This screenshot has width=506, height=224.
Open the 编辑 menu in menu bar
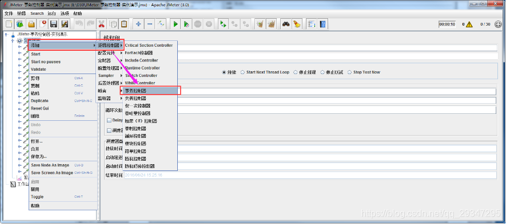tap(21, 14)
